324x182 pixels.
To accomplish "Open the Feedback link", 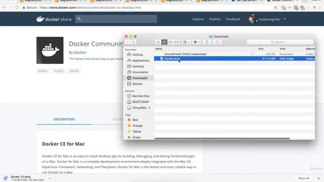I will coord(233,19).
